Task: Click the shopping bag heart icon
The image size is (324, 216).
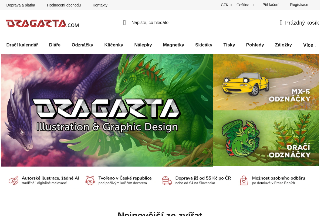Action: 244,180
